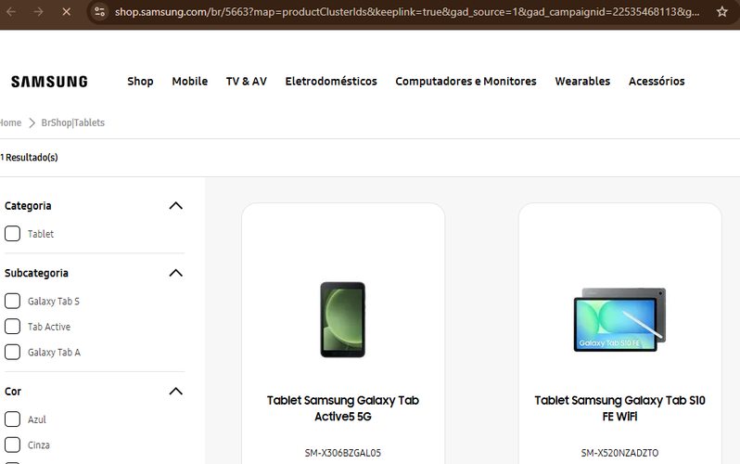
Task: Open the Eletrodomésticos menu
Action: tap(331, 82)
